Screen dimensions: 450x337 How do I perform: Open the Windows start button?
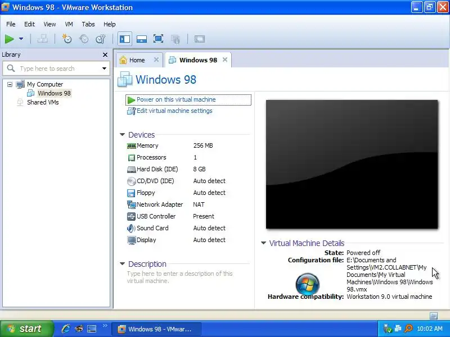click(x=26, y=329)
